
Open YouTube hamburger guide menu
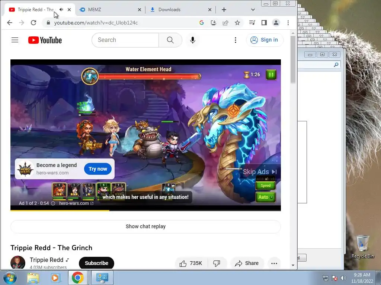coord(15,40)
